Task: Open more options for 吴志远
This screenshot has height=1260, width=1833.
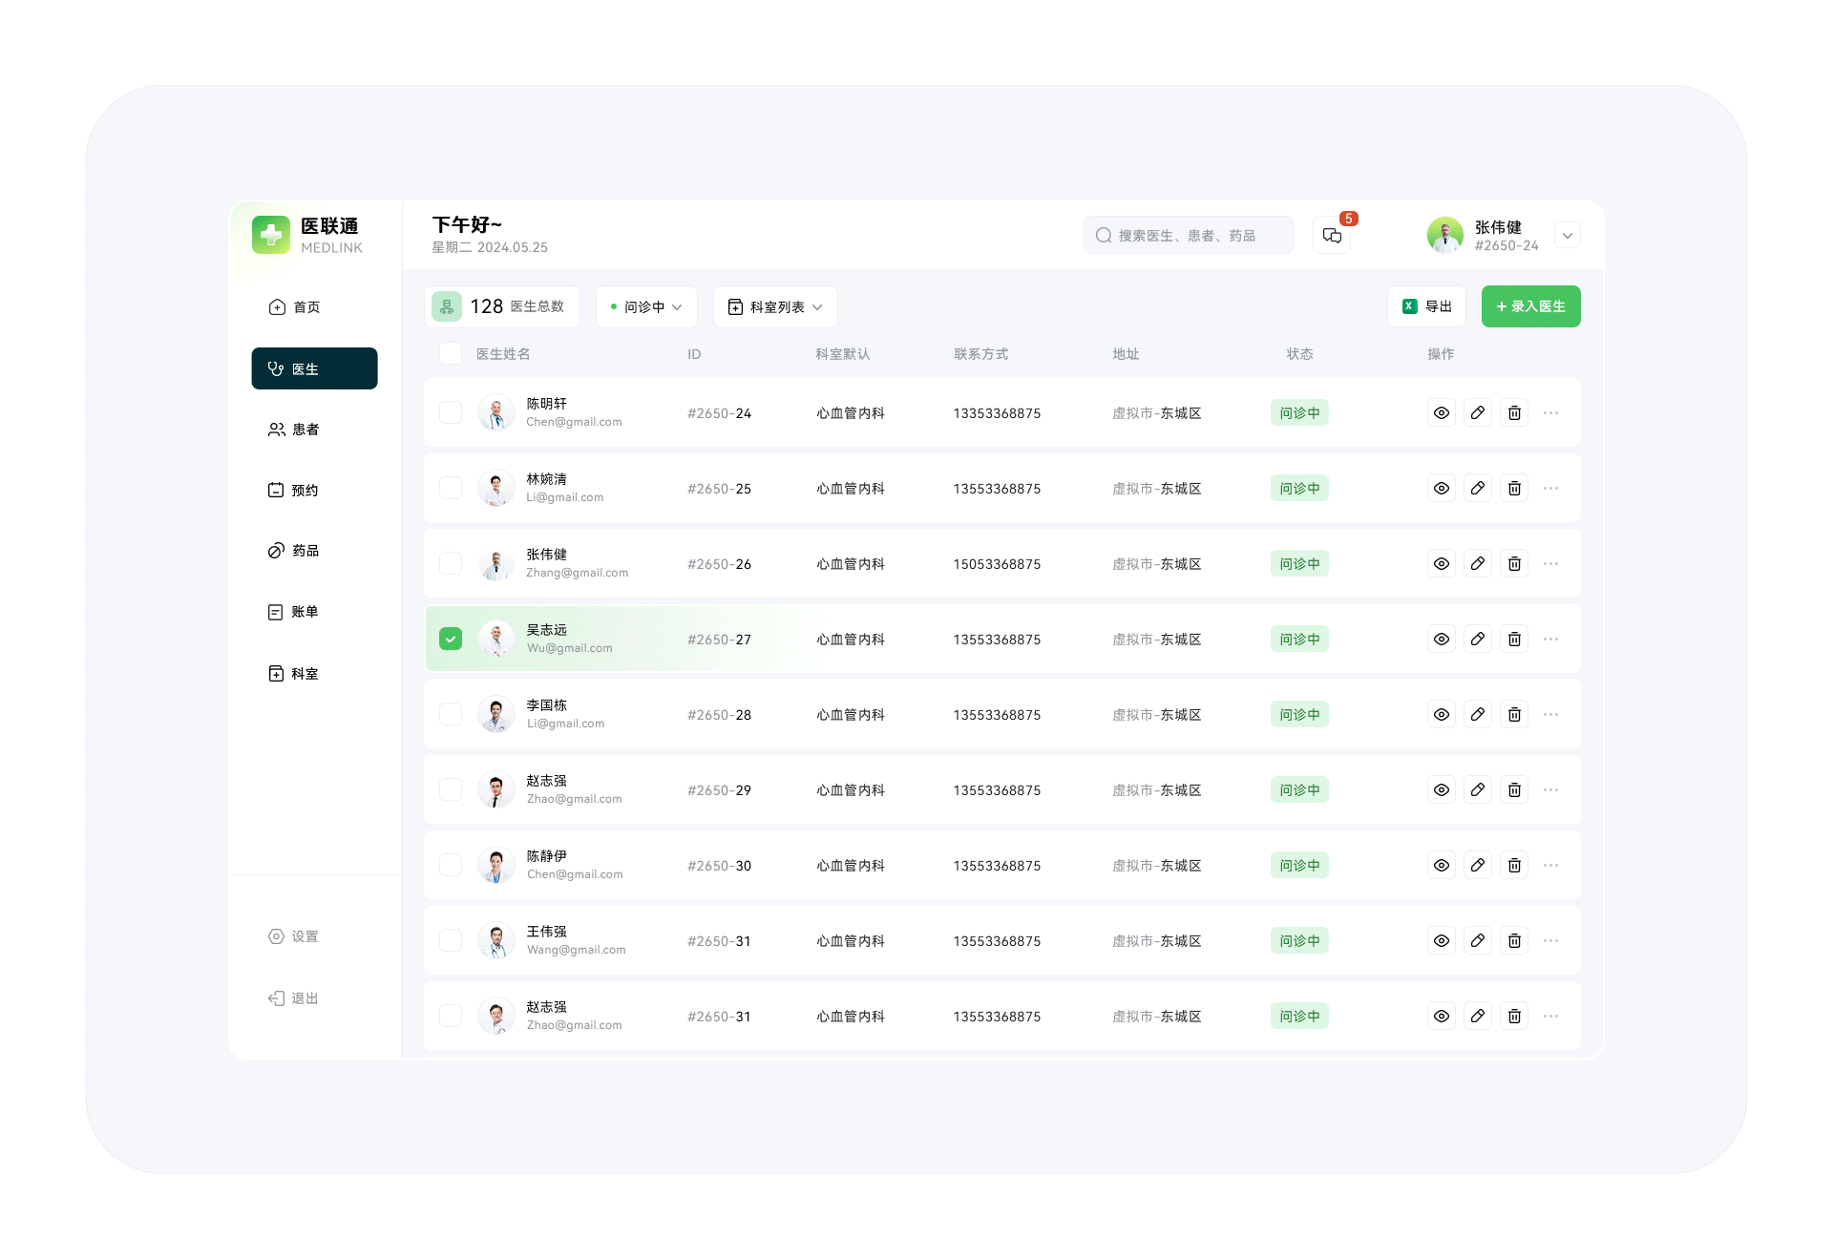Action: click(1550, 640)
